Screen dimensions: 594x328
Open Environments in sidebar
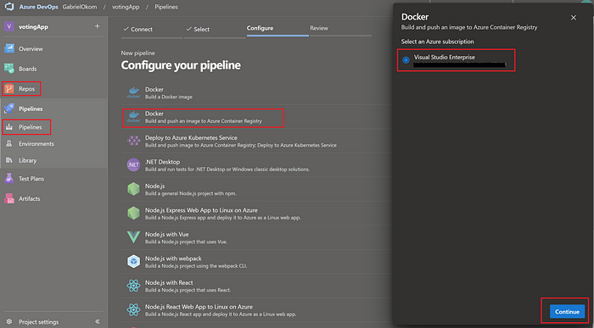[36, 144]
